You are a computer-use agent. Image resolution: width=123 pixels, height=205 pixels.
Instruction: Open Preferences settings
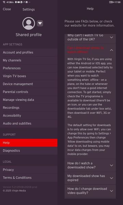click(29, 68)
